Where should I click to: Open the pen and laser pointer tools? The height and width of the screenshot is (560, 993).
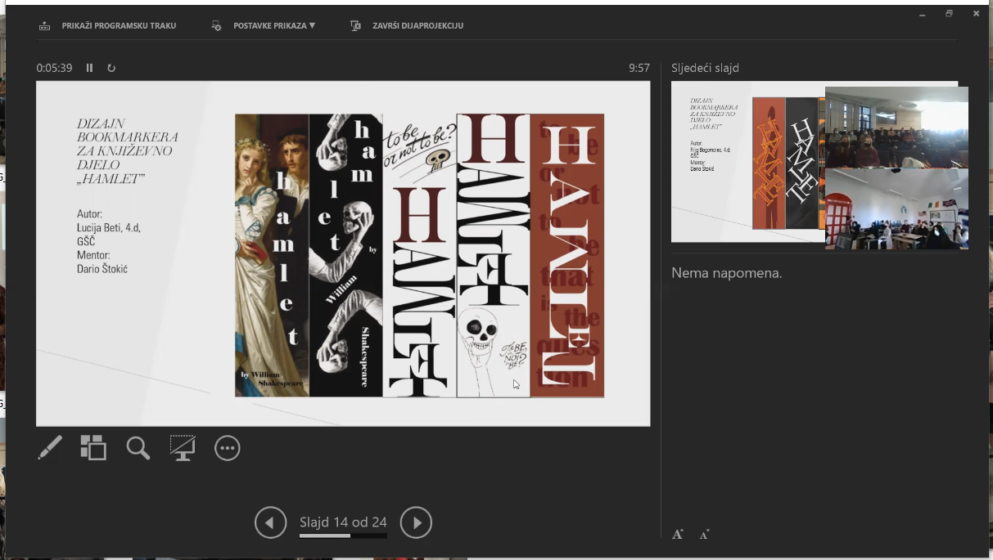[x=50, y=448]
